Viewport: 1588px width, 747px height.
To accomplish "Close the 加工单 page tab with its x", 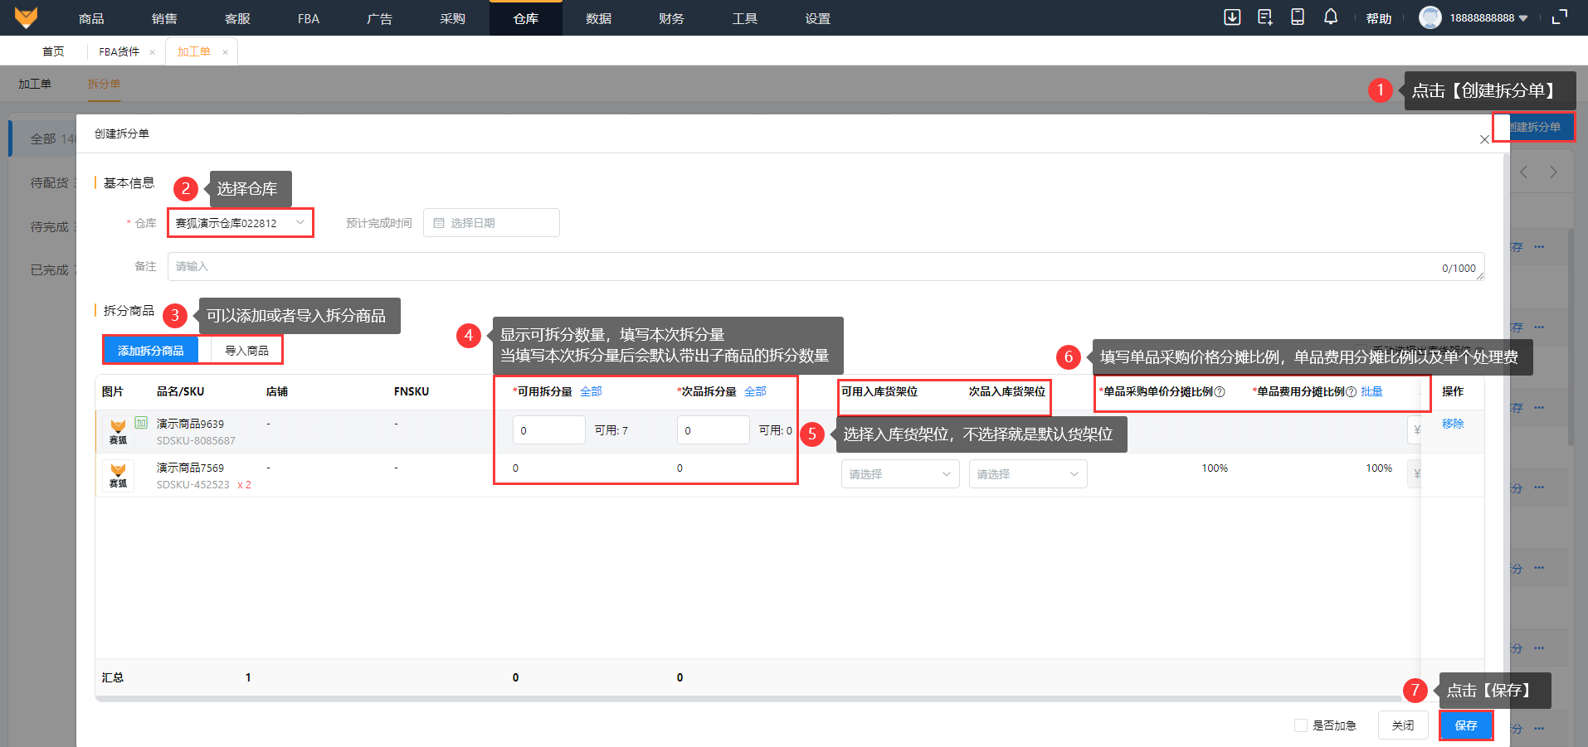I will tap(225, 52).
